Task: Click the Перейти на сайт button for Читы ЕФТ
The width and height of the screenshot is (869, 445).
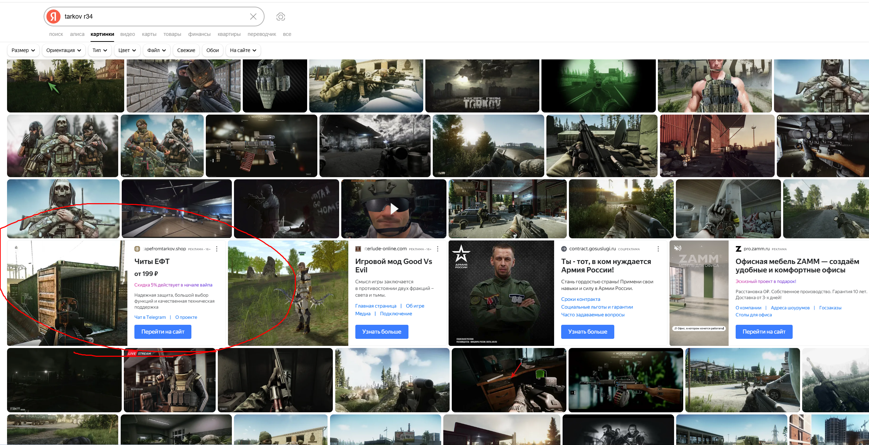Action: tap(163, 331)
